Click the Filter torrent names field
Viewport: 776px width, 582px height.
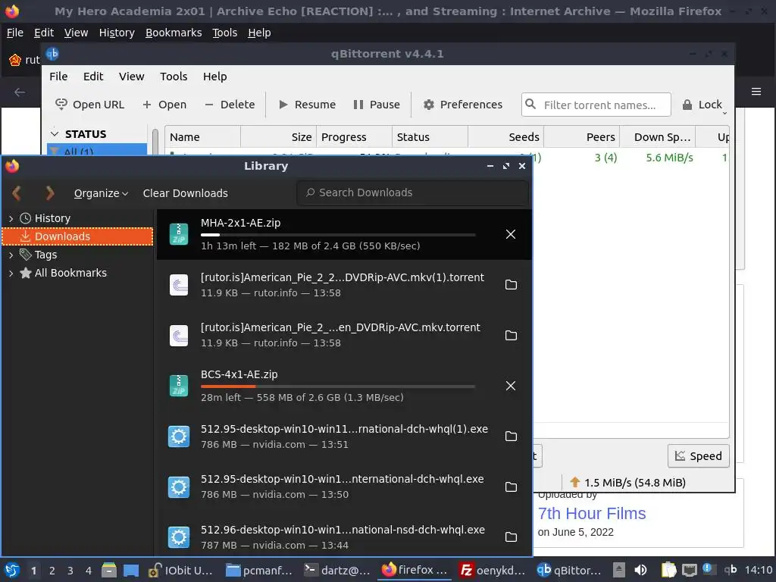tap(596, 105)
